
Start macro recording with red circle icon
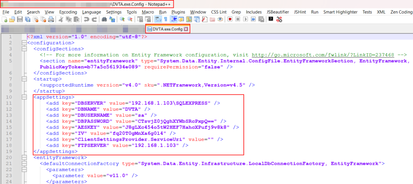pyautogui.click(x=229, y=19)
